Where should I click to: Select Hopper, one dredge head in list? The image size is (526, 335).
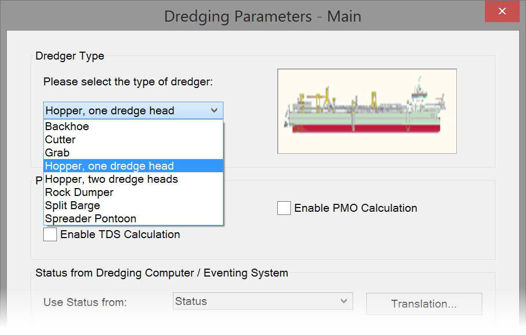pyautogui.click(x=109, y=166)
